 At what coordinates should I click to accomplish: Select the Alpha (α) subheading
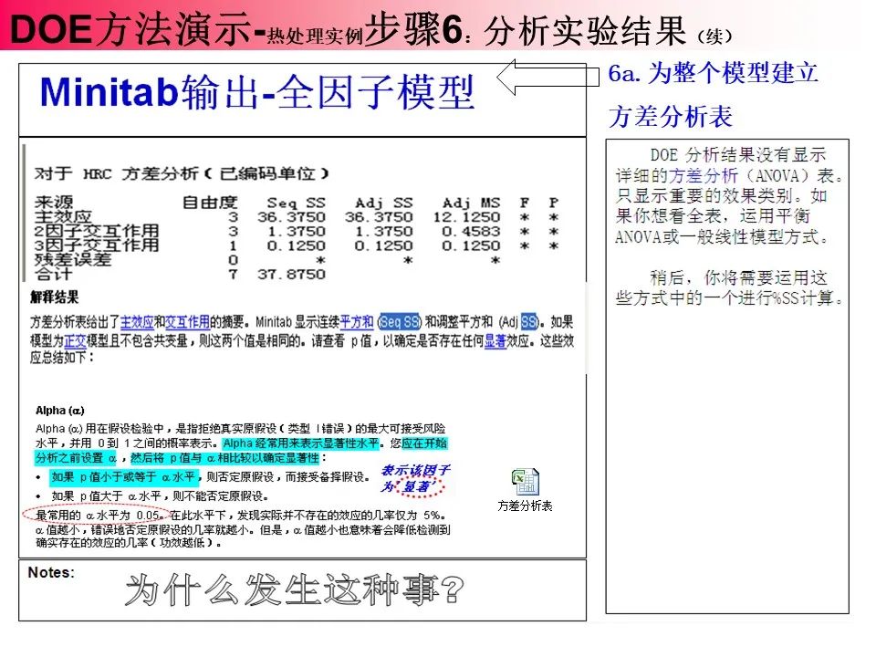[60, 411]
